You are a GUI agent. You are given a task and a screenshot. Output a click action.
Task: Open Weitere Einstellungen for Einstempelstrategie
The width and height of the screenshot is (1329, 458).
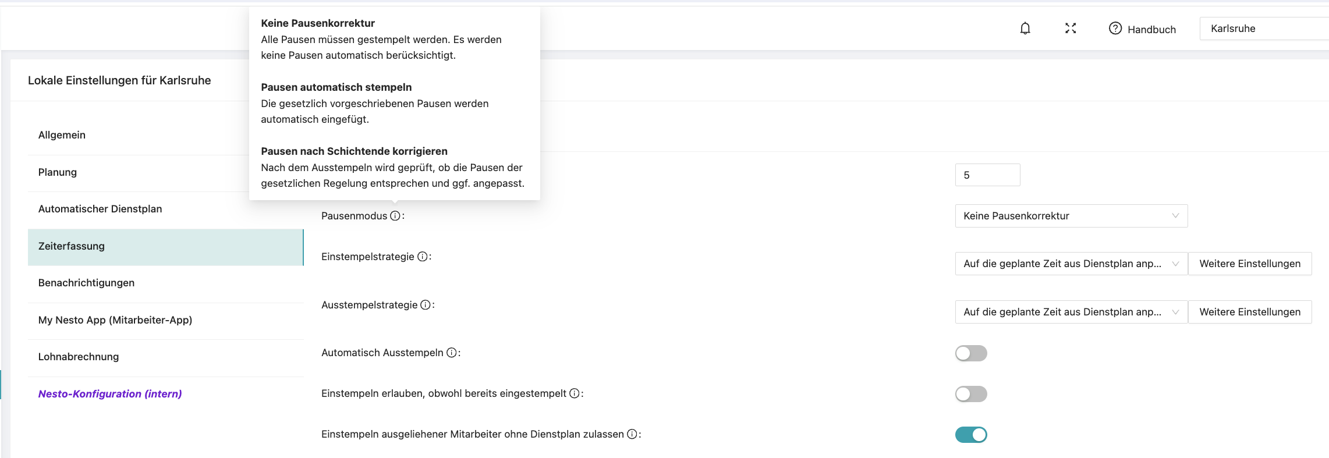[x=1249, y=264]
